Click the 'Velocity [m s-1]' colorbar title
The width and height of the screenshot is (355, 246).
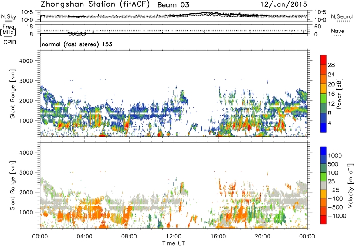(351, 185)
